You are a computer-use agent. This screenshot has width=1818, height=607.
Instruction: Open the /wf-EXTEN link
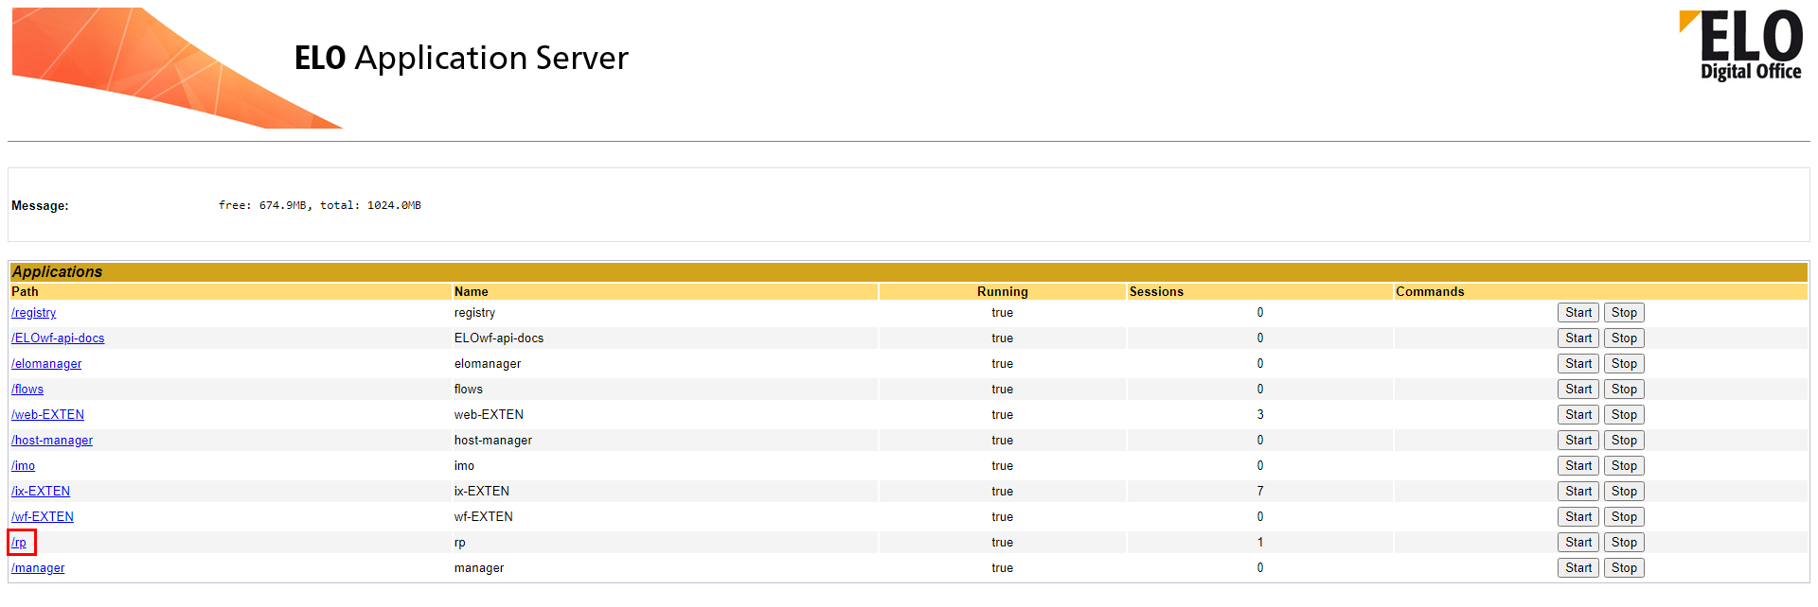coord(43,517)
